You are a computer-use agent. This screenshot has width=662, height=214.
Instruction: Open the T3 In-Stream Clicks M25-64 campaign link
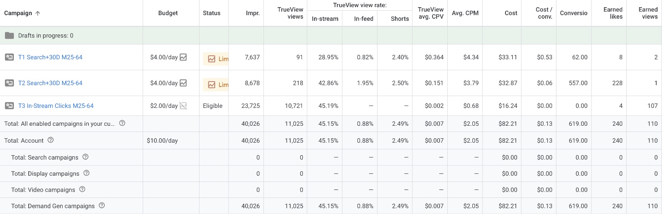pos(55,106)
